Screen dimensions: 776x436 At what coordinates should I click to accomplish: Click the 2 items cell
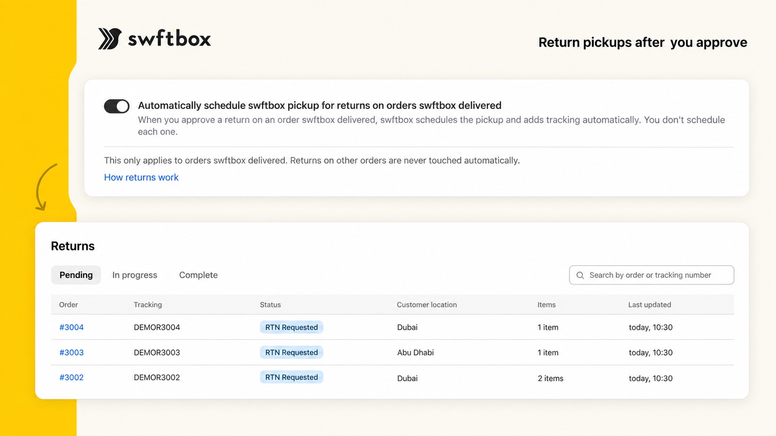550,378
